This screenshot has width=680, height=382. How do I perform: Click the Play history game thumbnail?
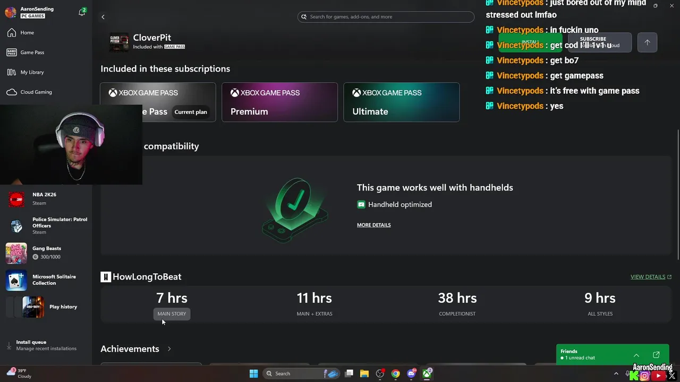33,307
